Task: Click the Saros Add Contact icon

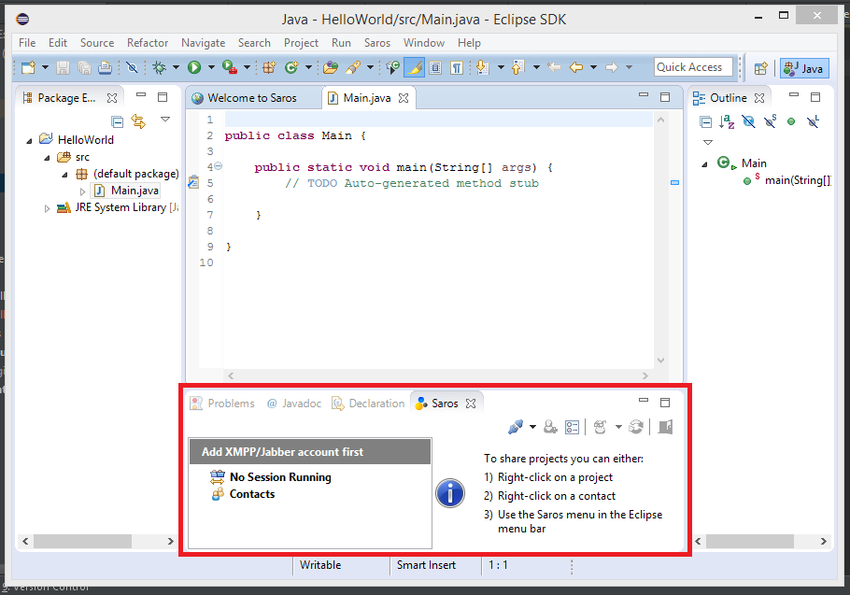Action: (x=550, y=427)
